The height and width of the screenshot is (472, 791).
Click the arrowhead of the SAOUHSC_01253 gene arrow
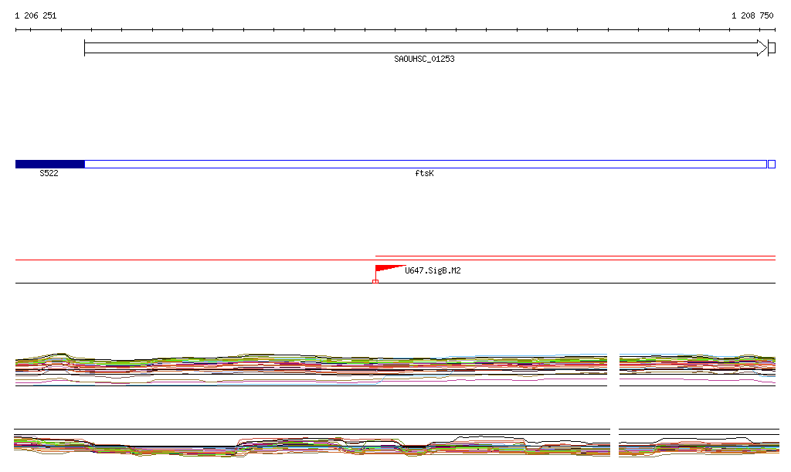click(x=761, y=48)
